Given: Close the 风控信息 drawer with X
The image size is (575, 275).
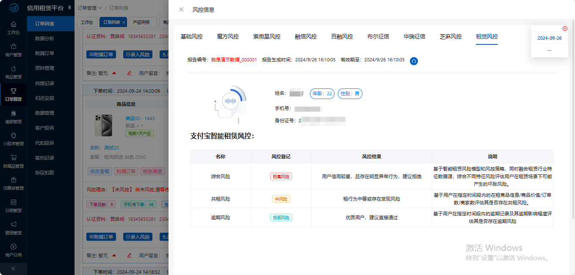Looking at the screenshot, I should pos(181,10).
